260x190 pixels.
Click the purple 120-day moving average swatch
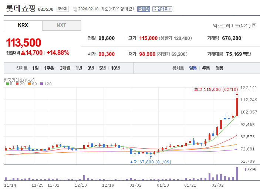tap(42, 84)
